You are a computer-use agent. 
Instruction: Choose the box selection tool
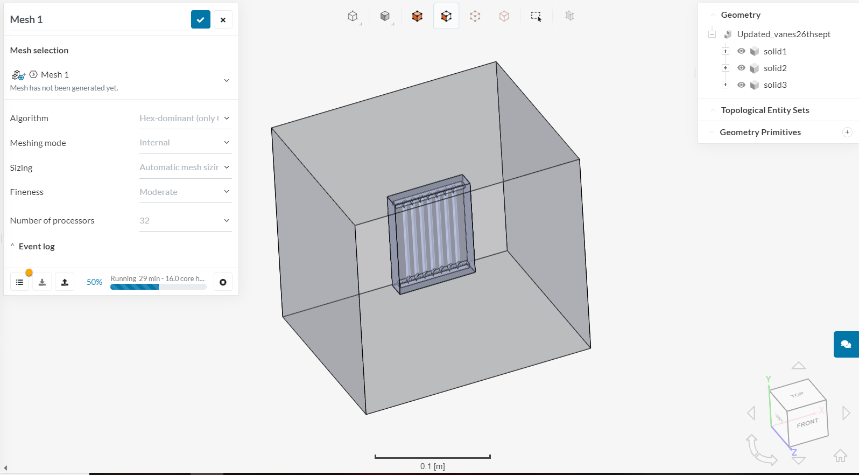coord(536,16)
